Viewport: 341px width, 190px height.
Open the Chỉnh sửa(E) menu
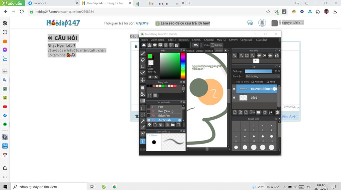158,40
